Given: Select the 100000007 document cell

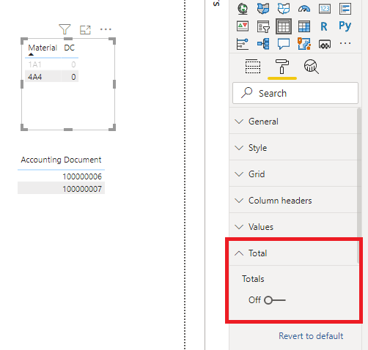Looking at the screenshot, I should 82,189.
